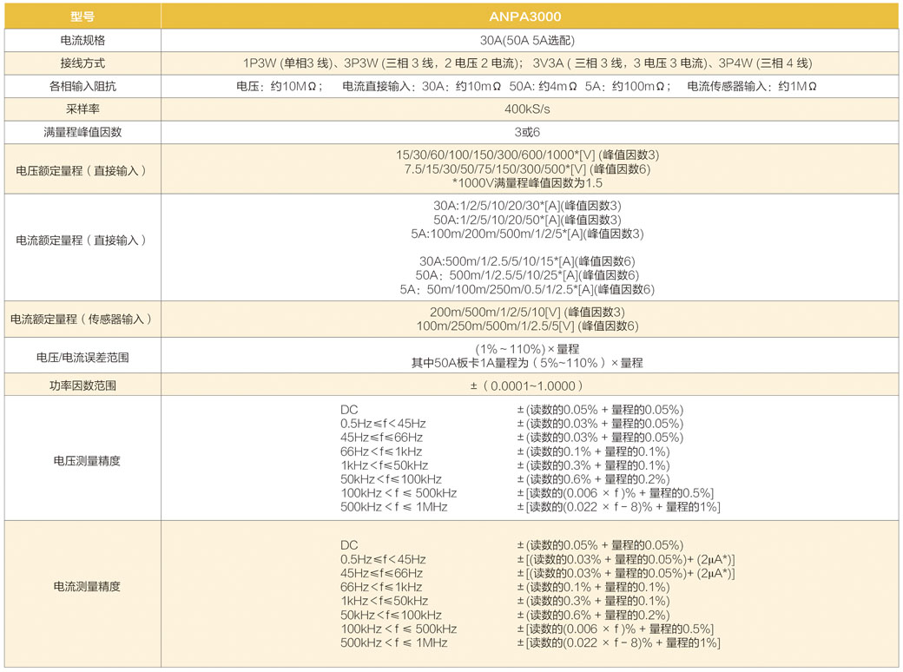The image size is (903, 672).
Task: Select the line '50A:1/2/5/10/20/50*[A](峰值因数3)'
Action: [x=527, y=220]
